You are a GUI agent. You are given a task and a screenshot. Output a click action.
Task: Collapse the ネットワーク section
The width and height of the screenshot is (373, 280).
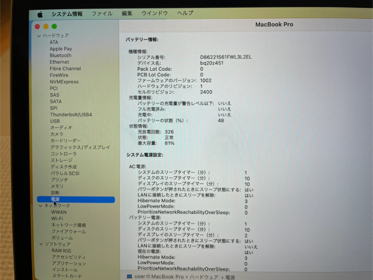pos(40,206)
